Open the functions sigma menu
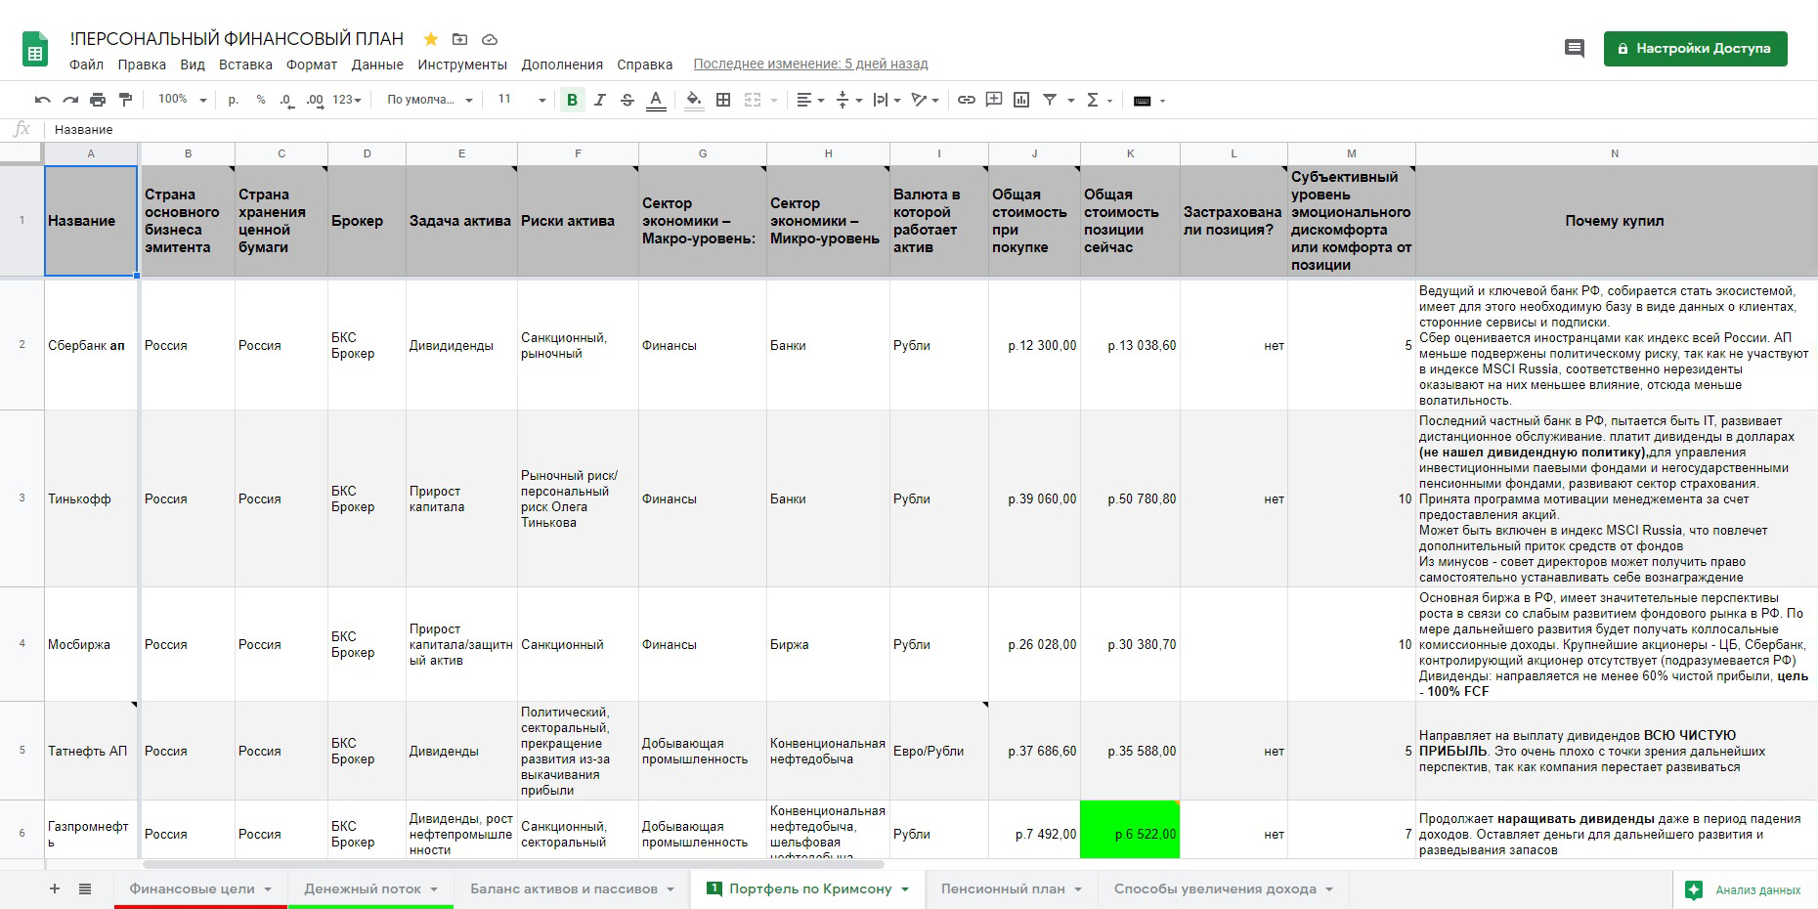This screenshot has width=1818, height=909. (x=1099, y=100)
